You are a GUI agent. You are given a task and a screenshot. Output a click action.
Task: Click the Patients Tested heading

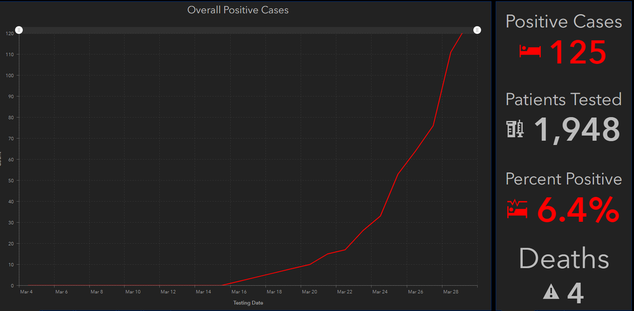(x=564, y=99)
